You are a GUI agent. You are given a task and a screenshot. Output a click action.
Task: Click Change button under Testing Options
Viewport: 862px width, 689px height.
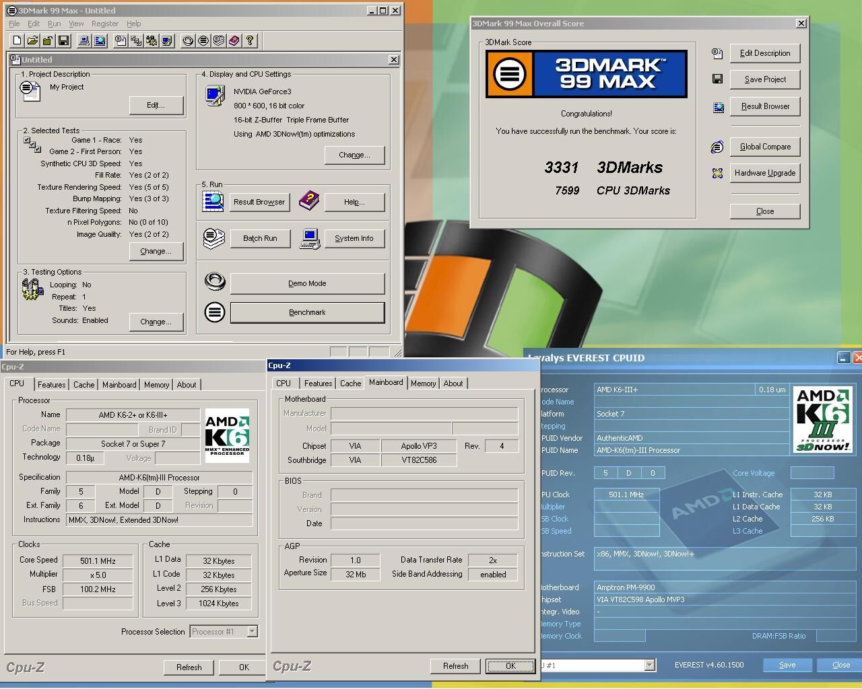pos(156,322)
